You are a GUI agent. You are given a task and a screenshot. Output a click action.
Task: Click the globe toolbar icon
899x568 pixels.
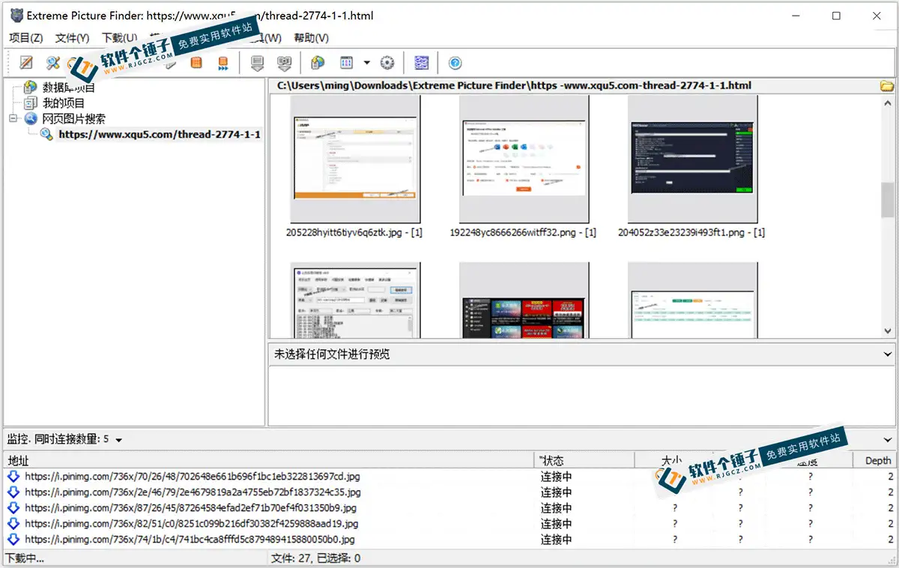coord(318,63)
